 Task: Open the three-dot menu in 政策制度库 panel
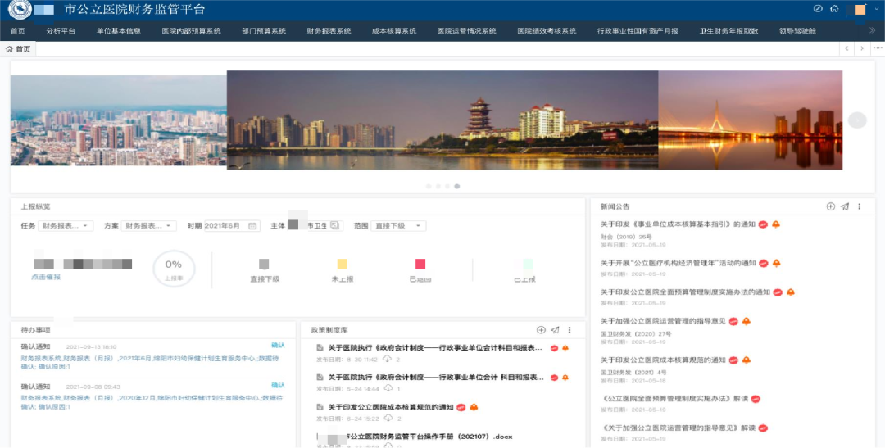[x=570, y=329]
